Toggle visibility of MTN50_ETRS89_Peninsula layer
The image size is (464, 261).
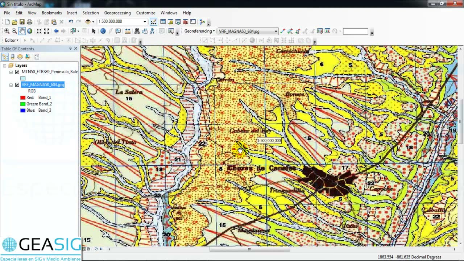click(x=16, y=72)
